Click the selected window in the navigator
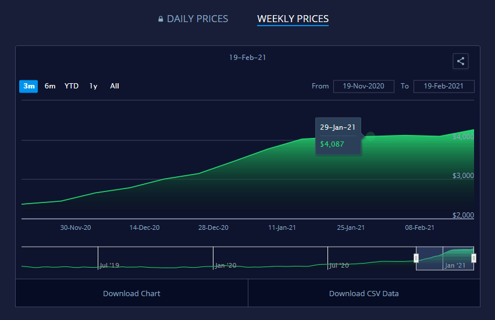 click(x=445, y=258)
